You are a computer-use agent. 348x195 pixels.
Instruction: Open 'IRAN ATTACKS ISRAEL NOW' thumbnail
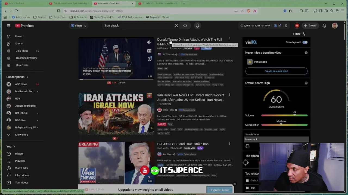click(x=116, y=114)
